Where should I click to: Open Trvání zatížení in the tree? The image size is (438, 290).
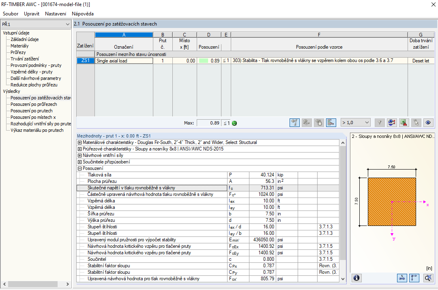25,59
